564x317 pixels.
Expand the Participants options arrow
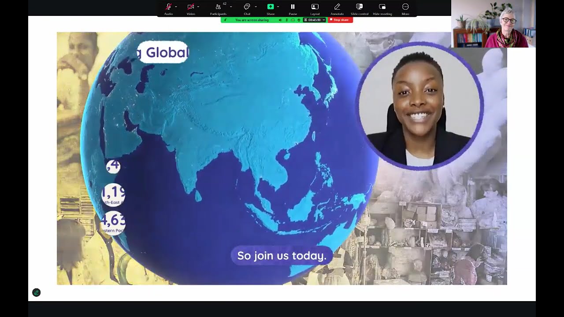[231, 7]
